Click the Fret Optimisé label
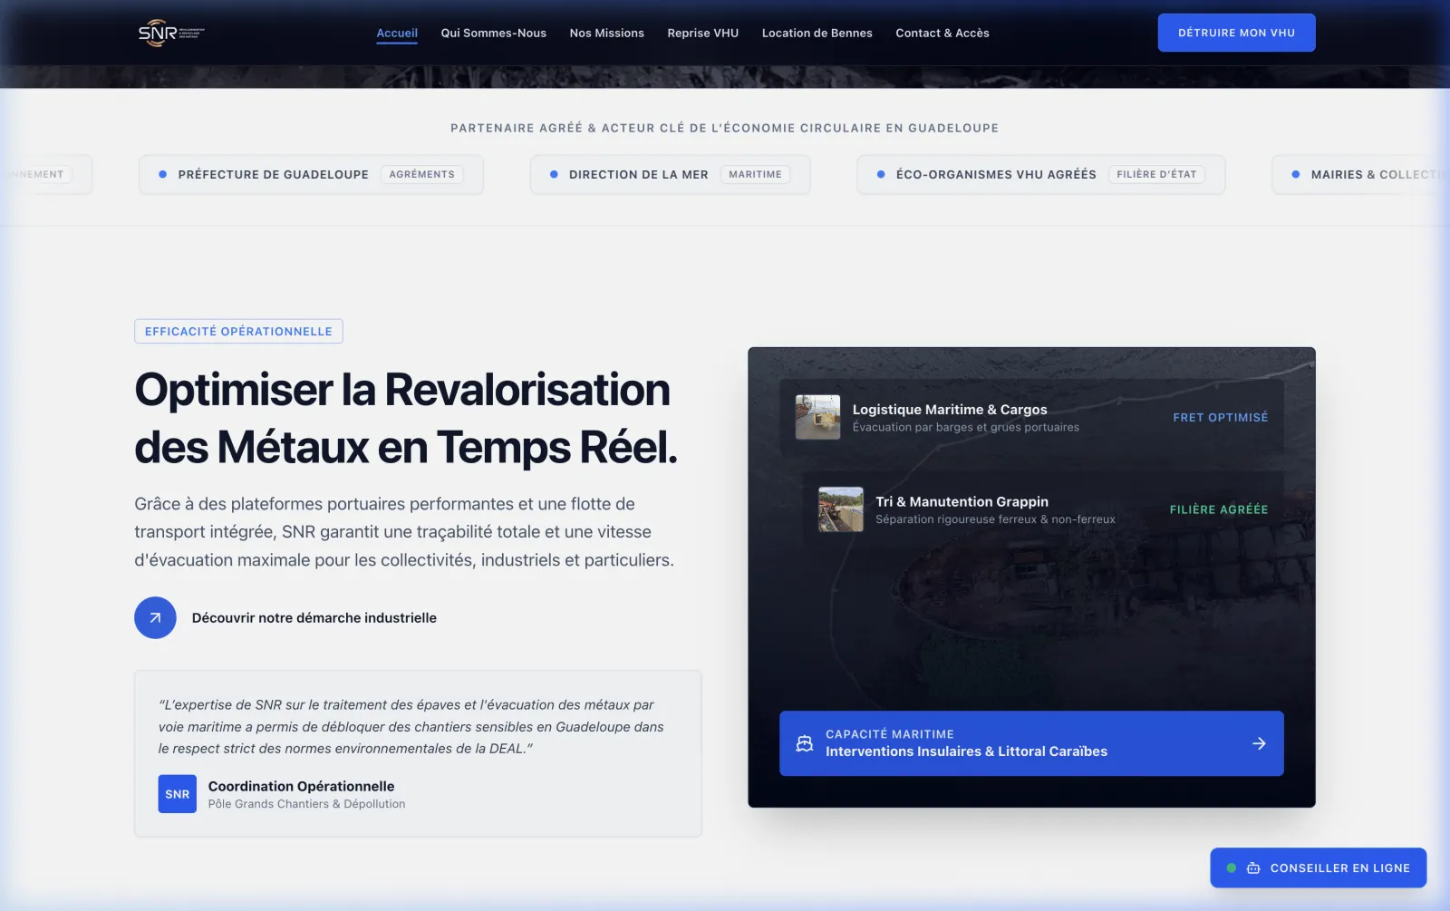This screenshot has width=1450, height=911. [x=1220, y=417]
